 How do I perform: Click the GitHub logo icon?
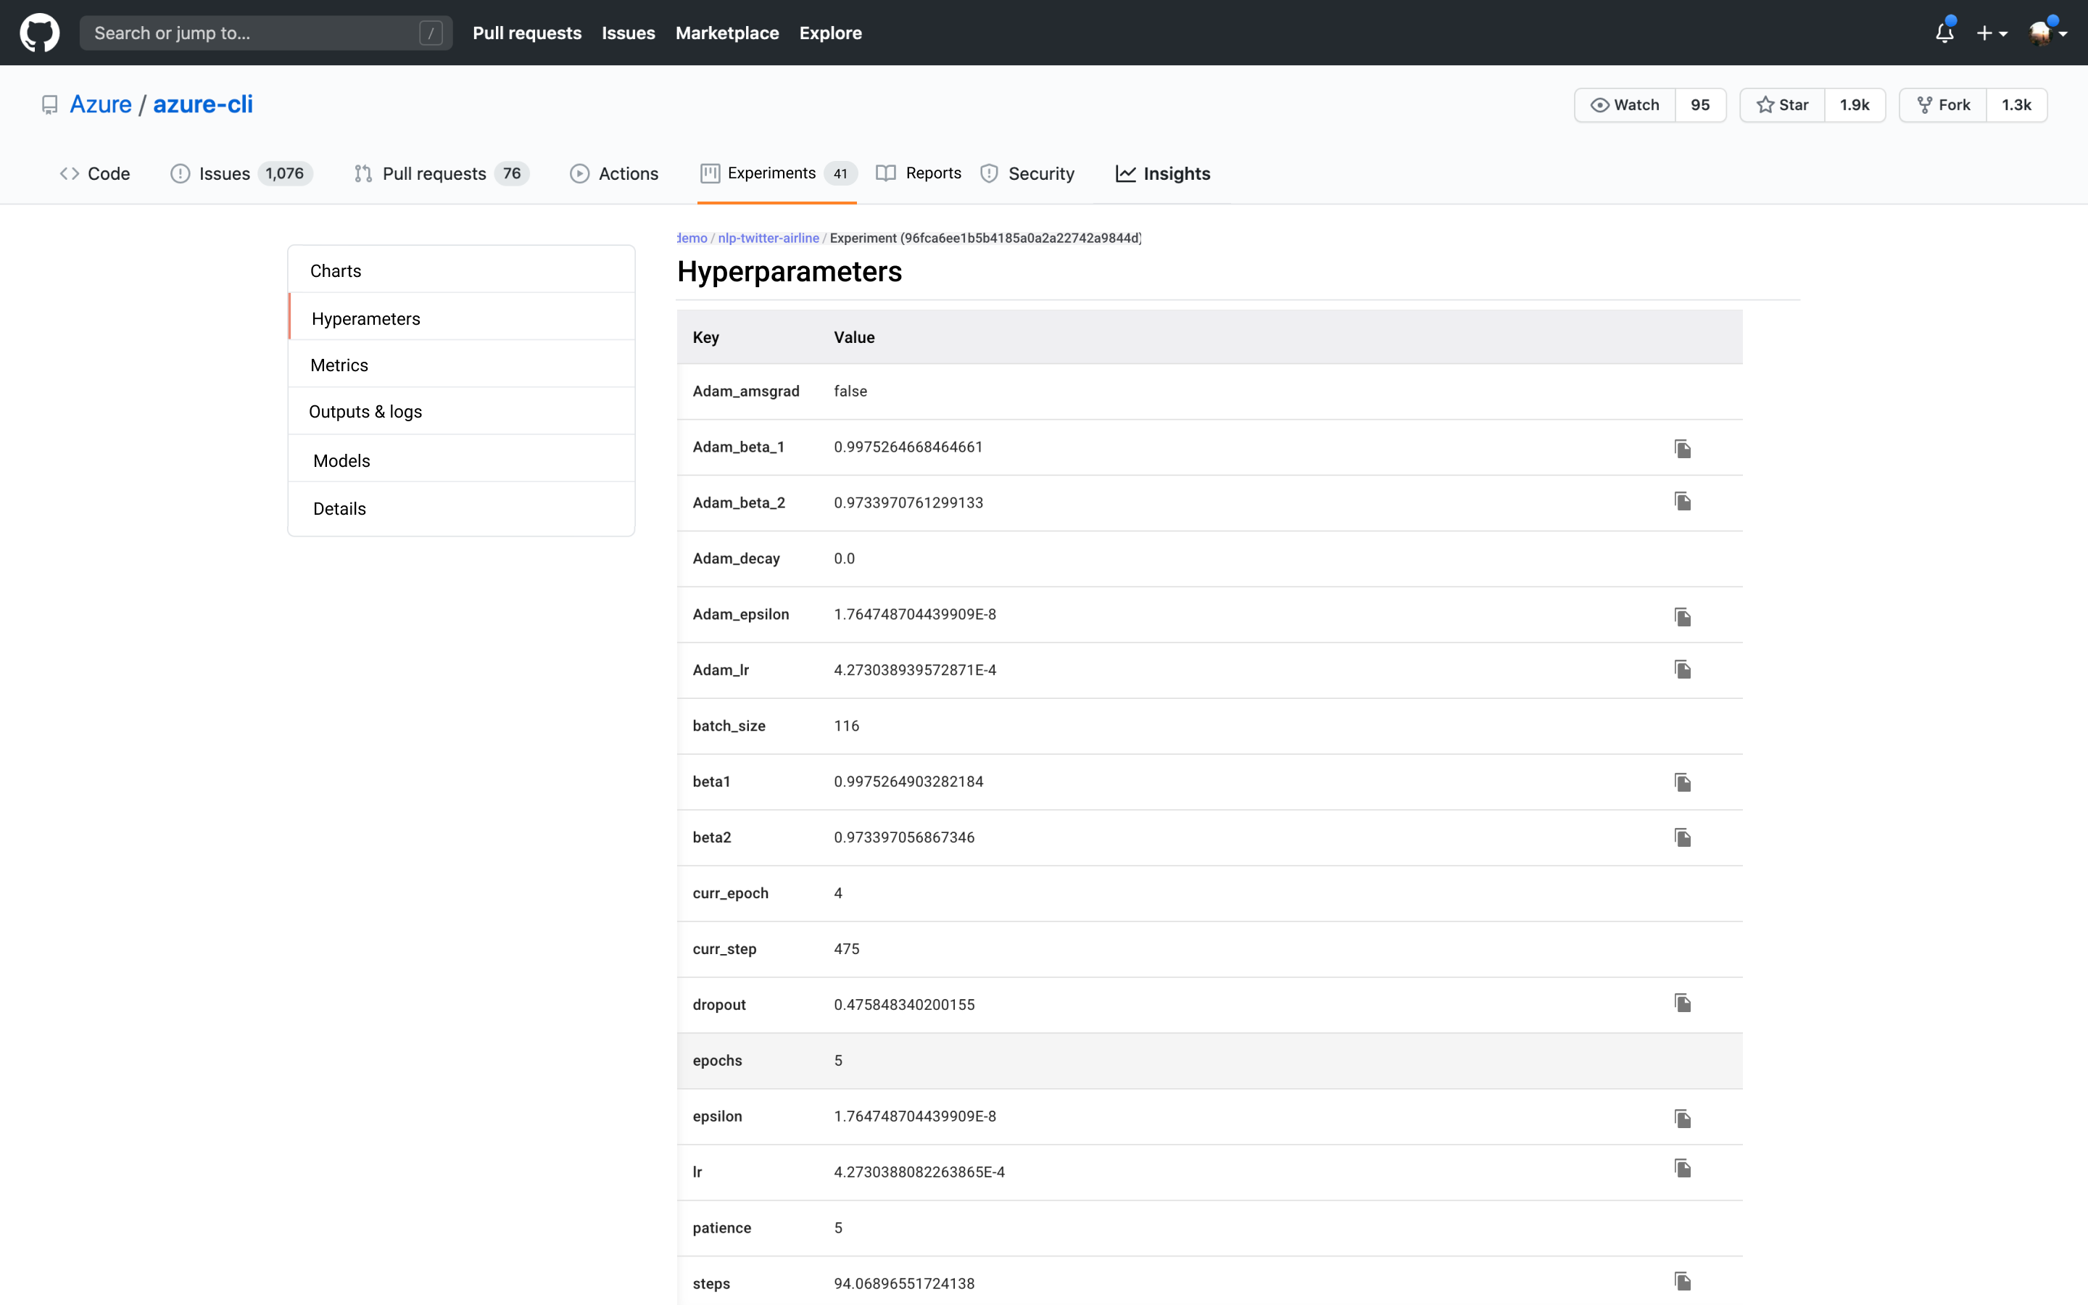(40, 33)
